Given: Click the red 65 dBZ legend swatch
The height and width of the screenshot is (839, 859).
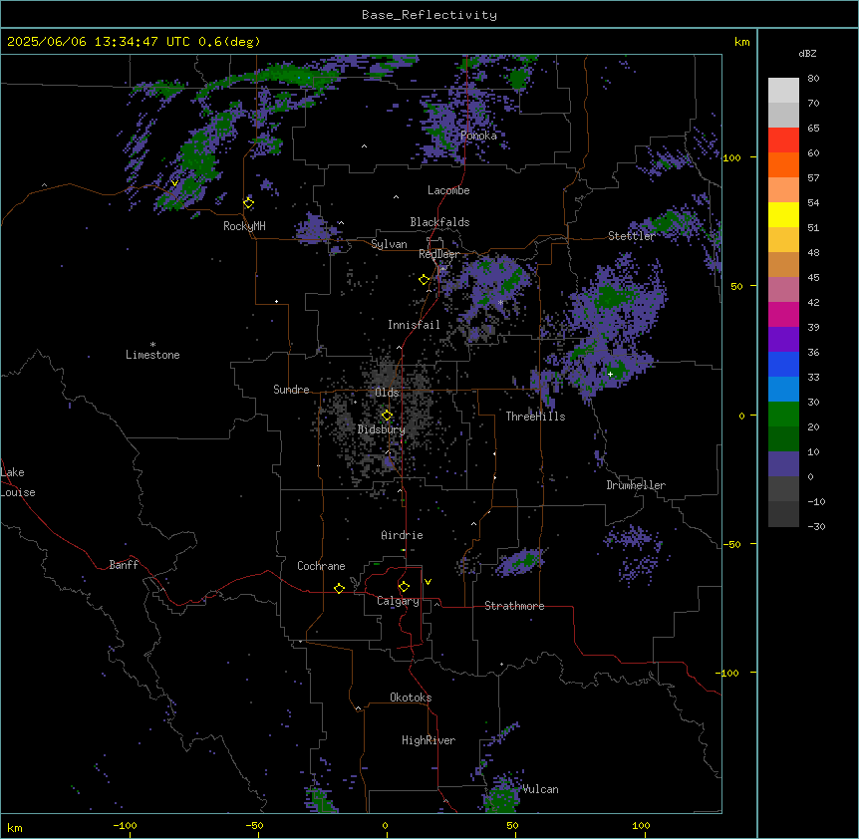Looking at the screenshot, I should [x=783, y=140].
